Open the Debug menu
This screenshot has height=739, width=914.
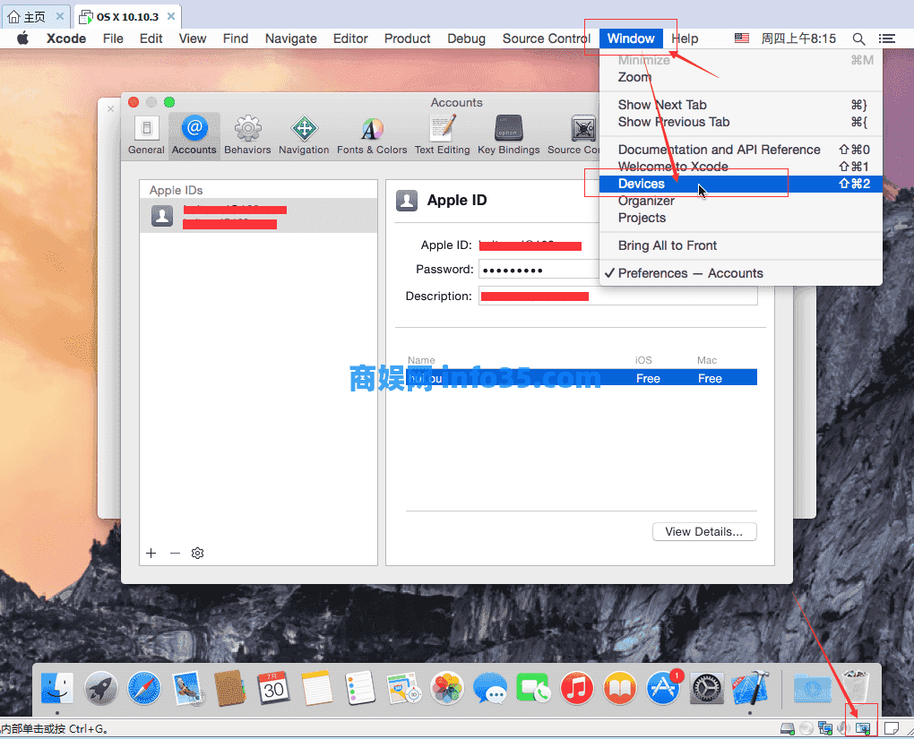coord(466,39)
